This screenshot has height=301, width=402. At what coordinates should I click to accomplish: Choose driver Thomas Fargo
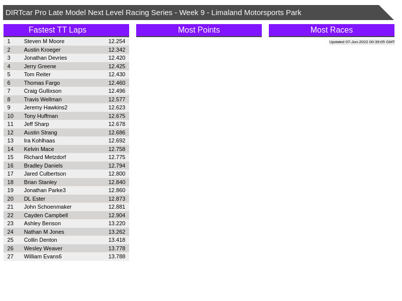coord(42,83)
